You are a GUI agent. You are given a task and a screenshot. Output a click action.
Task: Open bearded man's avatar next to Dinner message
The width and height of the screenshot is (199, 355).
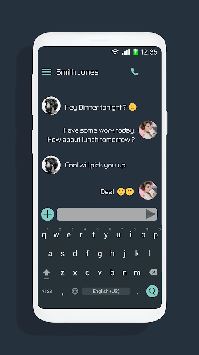point(51,106)
